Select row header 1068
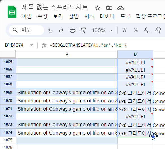Image resolution: width=165 pixels, height=149 pixels. tap(8, 84)
